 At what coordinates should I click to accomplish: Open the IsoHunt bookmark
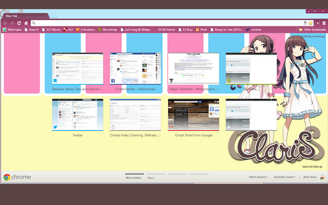point(254,30)
